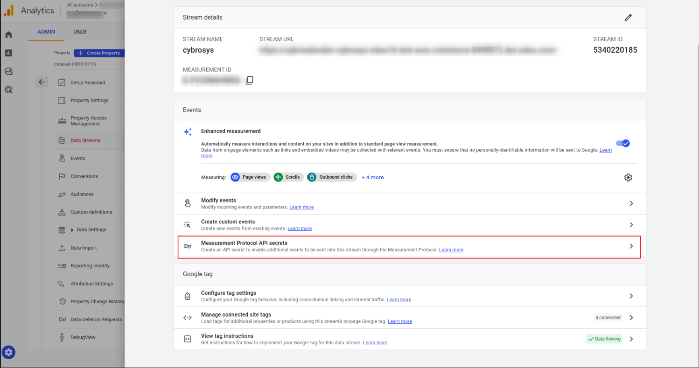This screenshot has height=368, width=699.
Task: Open Learn more link under Create custom events
Action: click(x=300, y=229)
